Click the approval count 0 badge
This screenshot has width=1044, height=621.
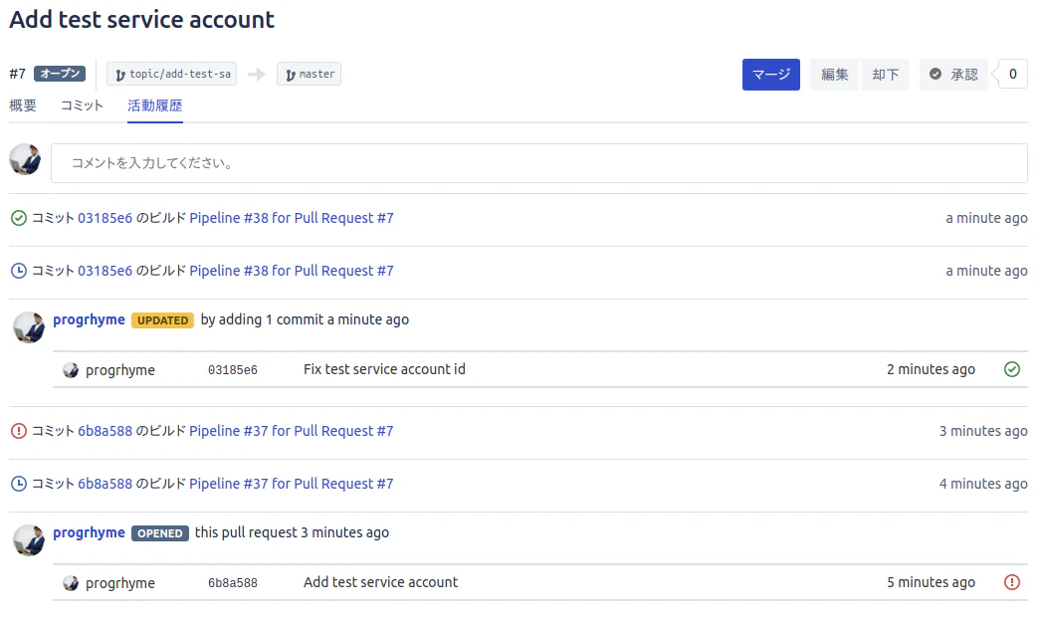(1013, 74)
